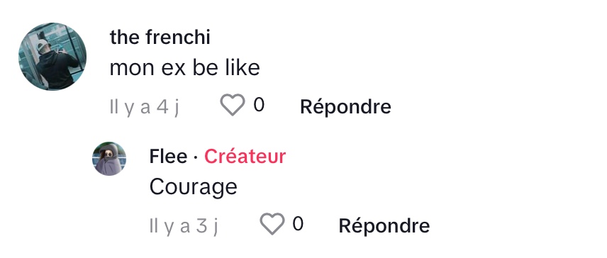Open the frenchi username link
This screenshot has height=258, width=607.
(x=160, y=38)
